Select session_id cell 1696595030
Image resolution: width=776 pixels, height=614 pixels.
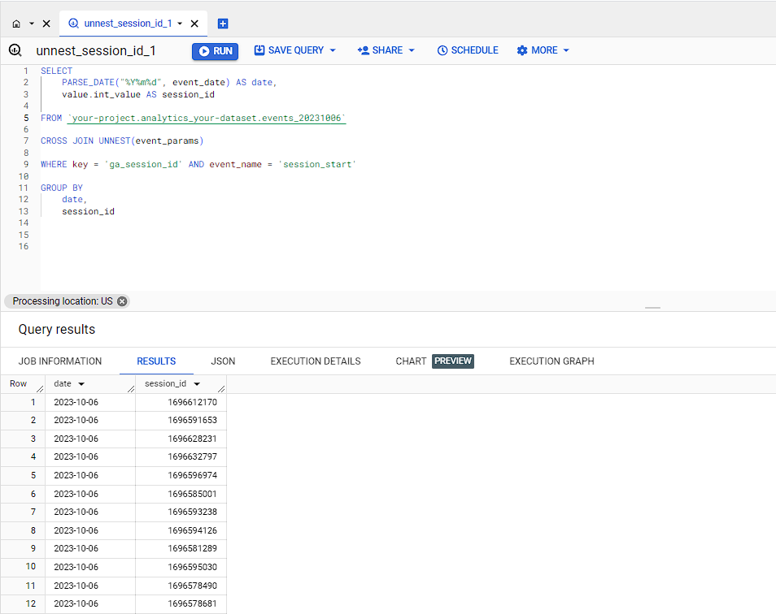point(181,567)
